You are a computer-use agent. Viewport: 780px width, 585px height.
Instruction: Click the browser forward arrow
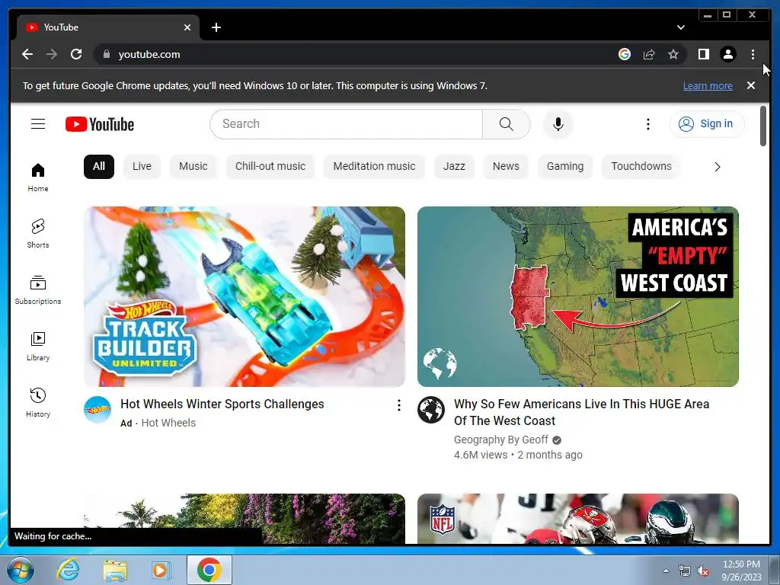click(52, 54)
